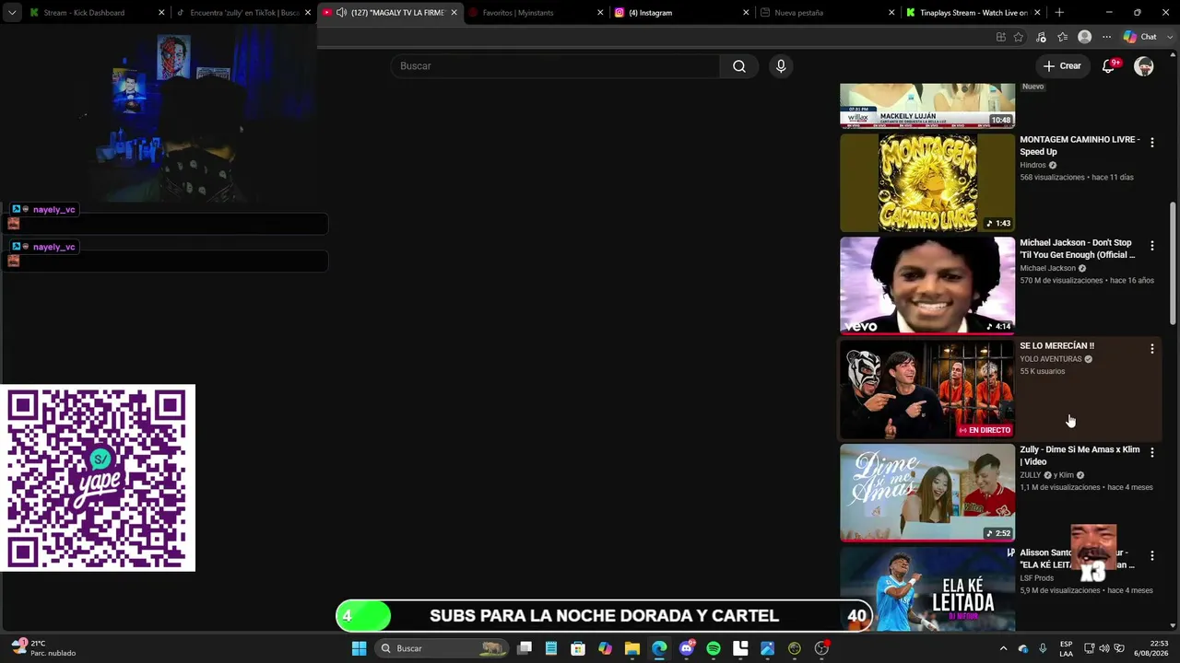
Task: Open Discord from the taskbar
Action: click(x=686, y=648)
